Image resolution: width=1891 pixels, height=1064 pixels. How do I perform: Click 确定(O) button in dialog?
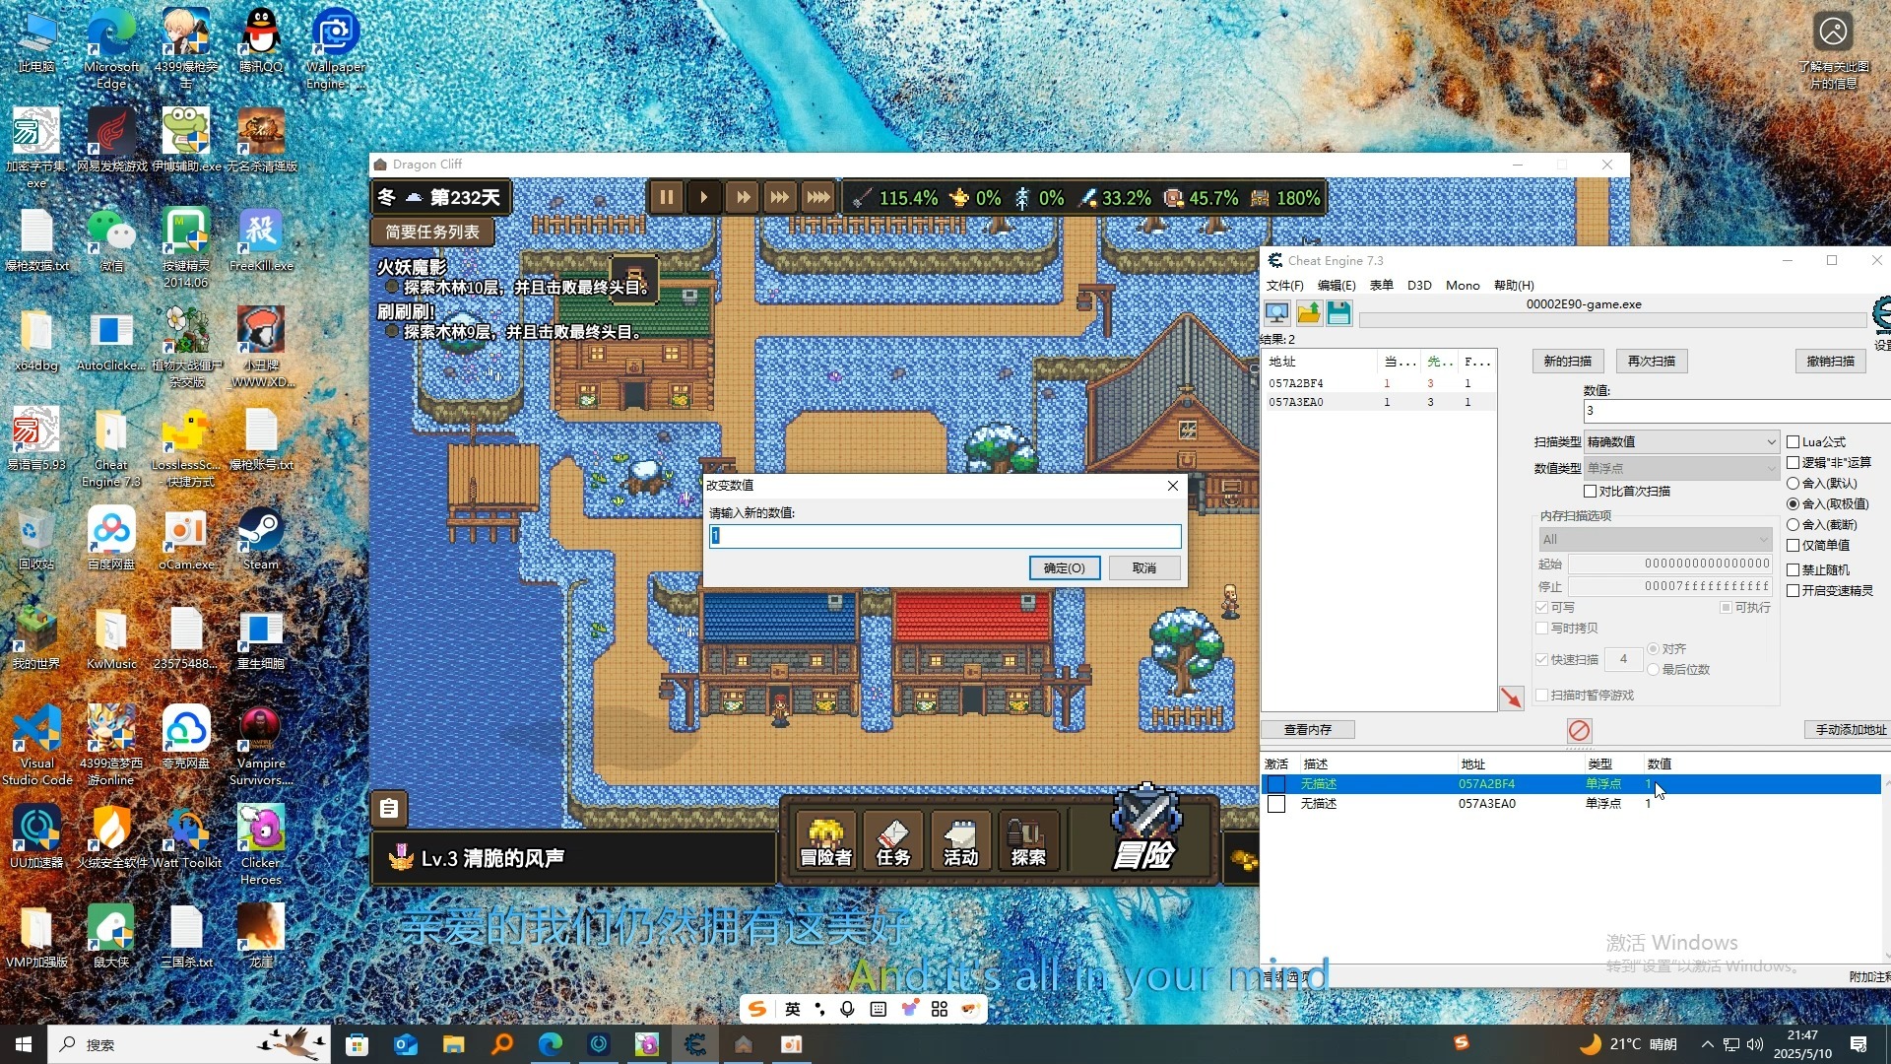1064,568
